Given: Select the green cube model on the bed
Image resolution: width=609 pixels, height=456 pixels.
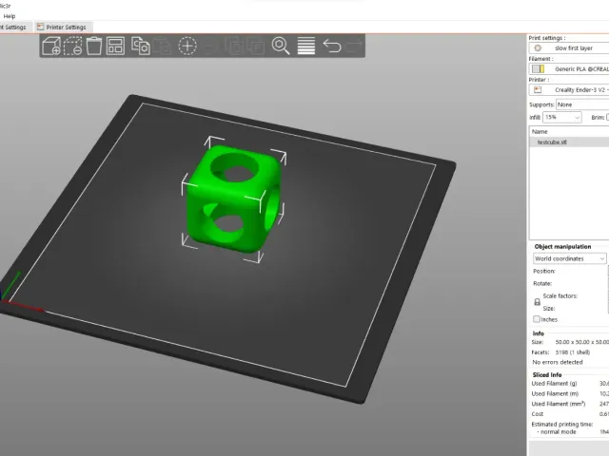Looking at the screenshot, I should [x=233, y=199].
